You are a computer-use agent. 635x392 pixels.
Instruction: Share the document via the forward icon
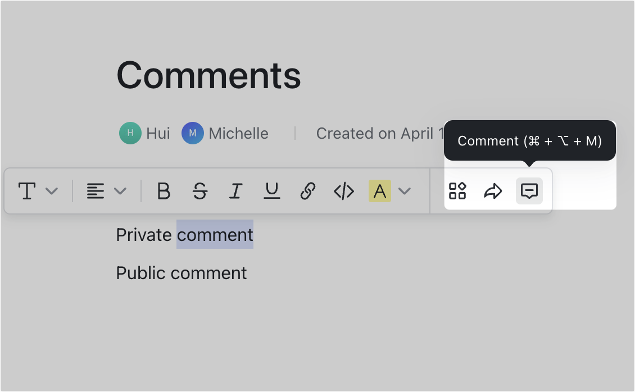[493, 191]
